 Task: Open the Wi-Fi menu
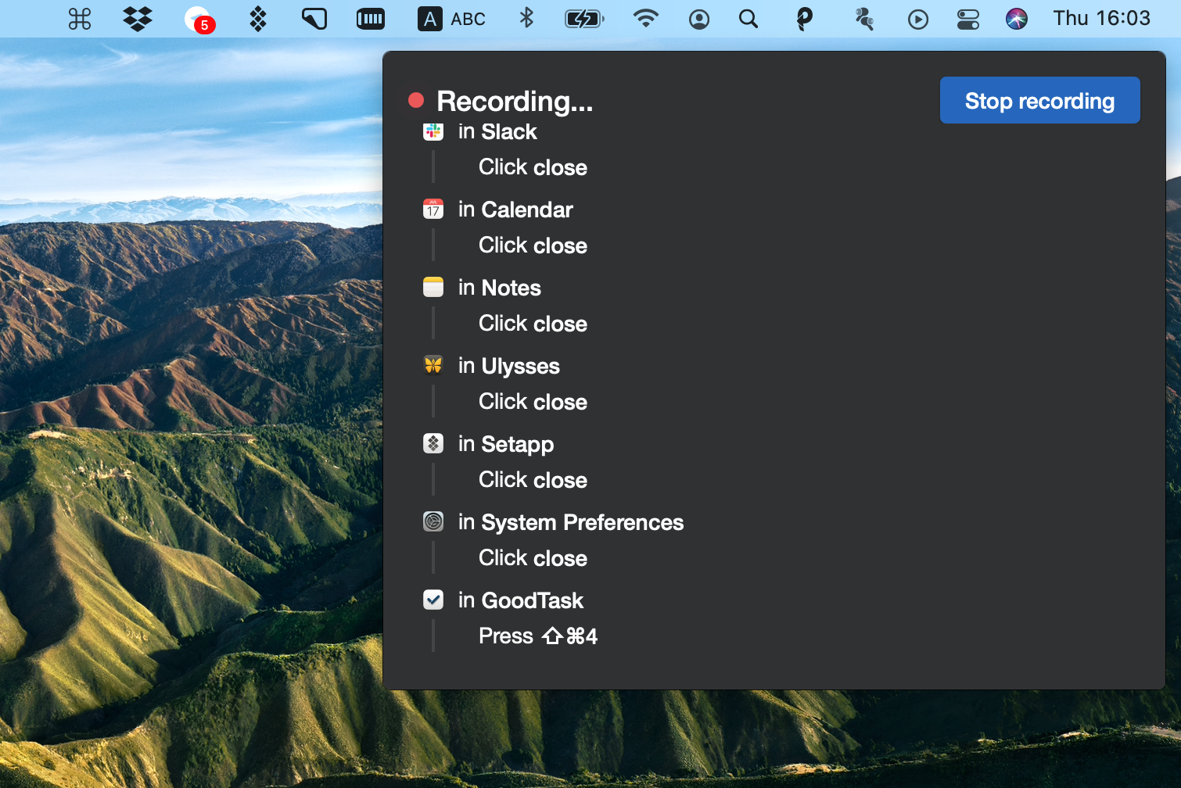645,19
